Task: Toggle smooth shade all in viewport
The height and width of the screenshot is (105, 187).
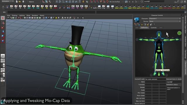Action: pos(46,18)
